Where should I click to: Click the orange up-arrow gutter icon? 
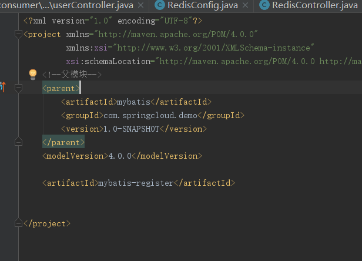(x=3, y=87)
